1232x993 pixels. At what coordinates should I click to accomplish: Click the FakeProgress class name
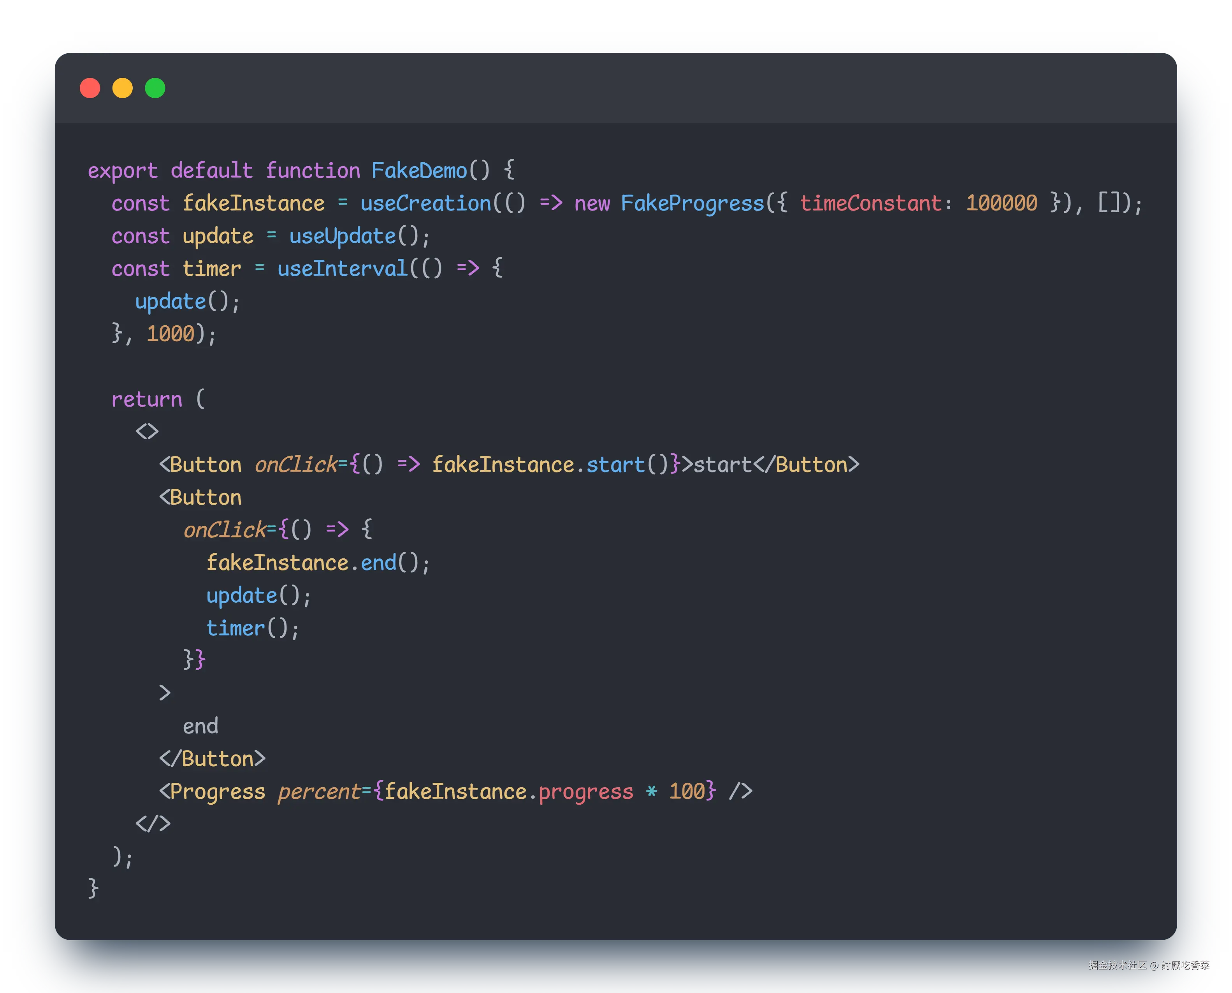point(692,203)
